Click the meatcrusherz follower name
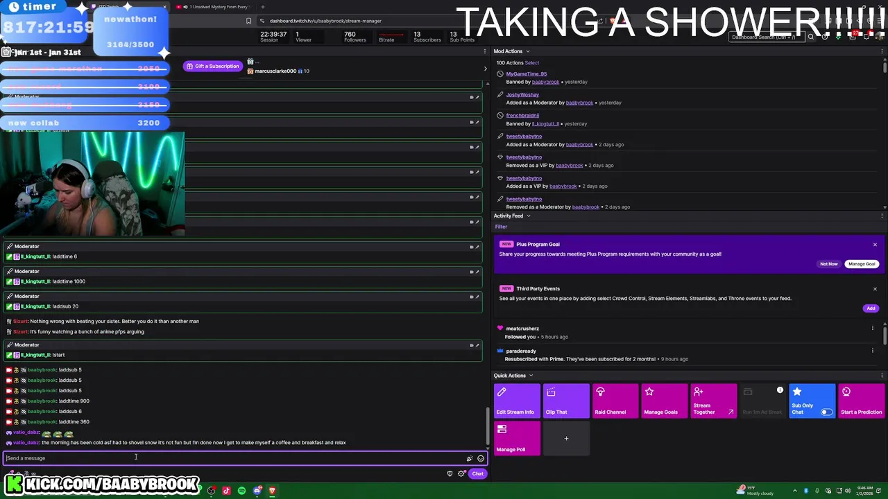Viewport: 888px width, 499px height. [522, 329]
